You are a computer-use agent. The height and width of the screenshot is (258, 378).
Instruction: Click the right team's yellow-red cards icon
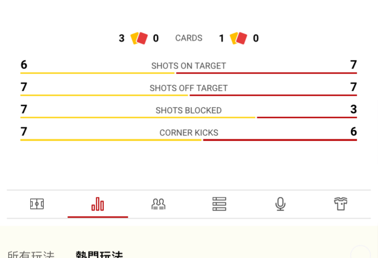(x=238, y=38)
